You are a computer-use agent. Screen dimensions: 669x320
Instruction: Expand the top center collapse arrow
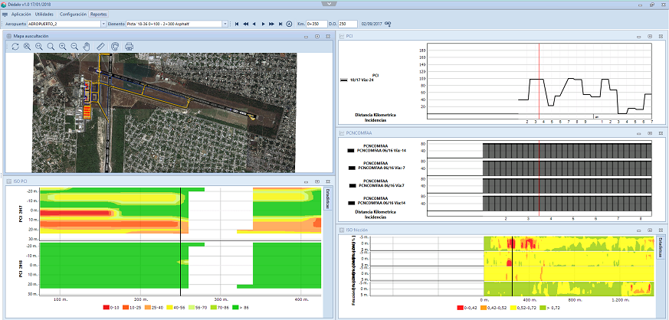tap(330, 3)
